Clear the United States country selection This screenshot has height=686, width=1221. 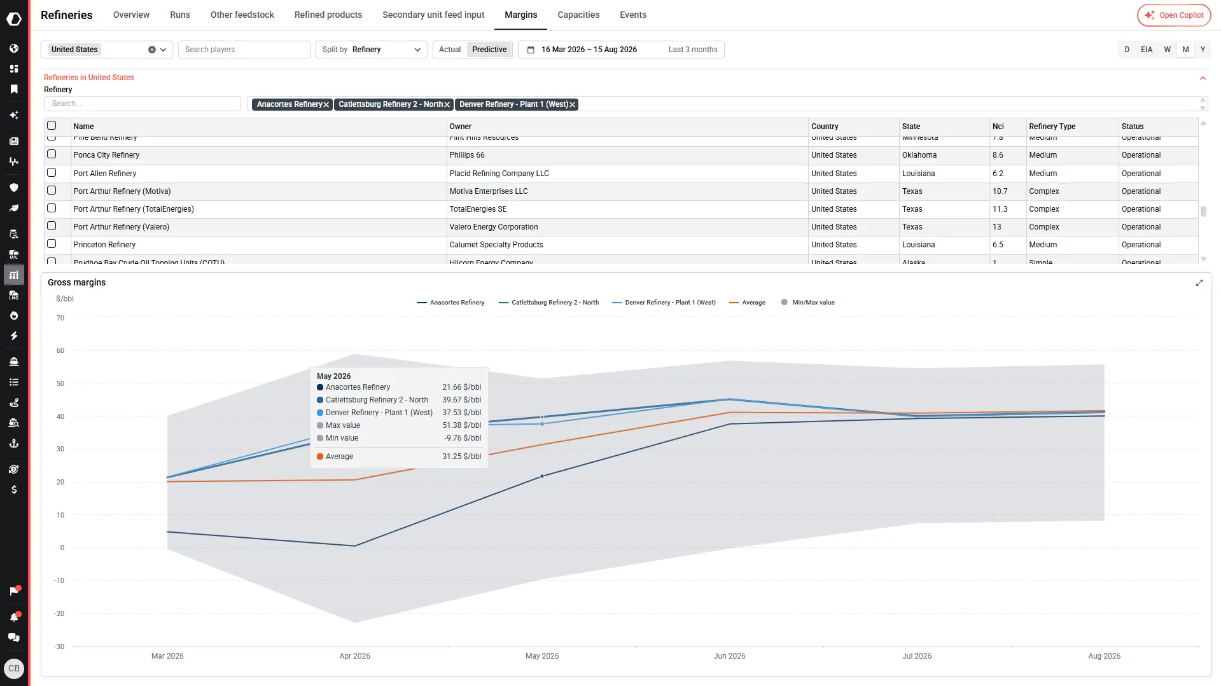[152, 50]
